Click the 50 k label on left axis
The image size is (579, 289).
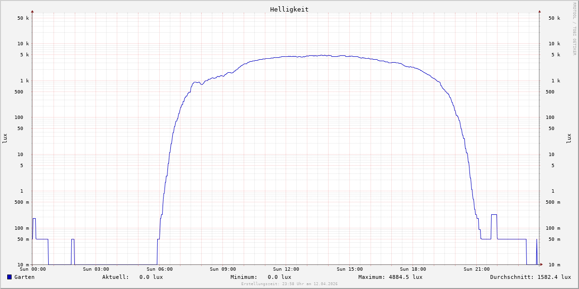point(23,18)
